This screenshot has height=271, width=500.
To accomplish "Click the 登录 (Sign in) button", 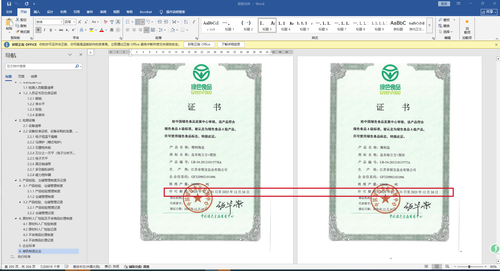I will coord(444,4).
